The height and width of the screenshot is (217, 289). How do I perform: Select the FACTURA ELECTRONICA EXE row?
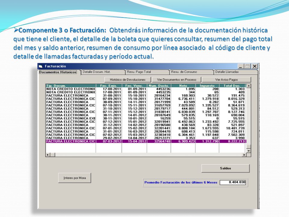pyautogui.click(x=146, y=118)
